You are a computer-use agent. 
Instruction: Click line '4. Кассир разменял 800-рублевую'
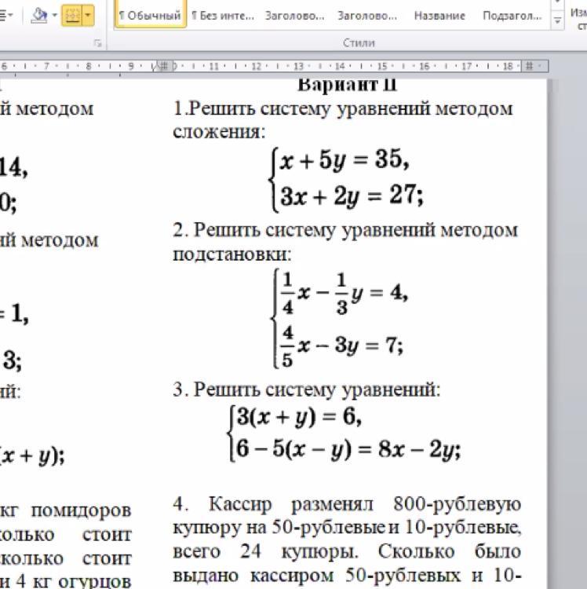[347, 504]
